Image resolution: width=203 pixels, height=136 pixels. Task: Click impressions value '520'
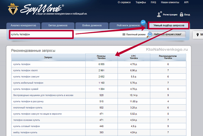click(x=101, y=95)
